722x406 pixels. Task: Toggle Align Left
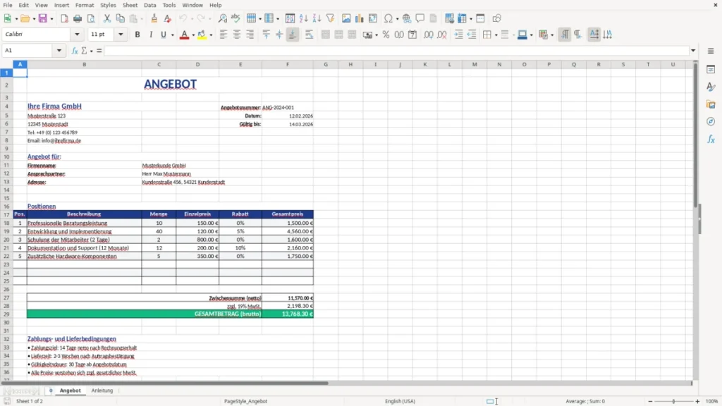tap(224, 35)
